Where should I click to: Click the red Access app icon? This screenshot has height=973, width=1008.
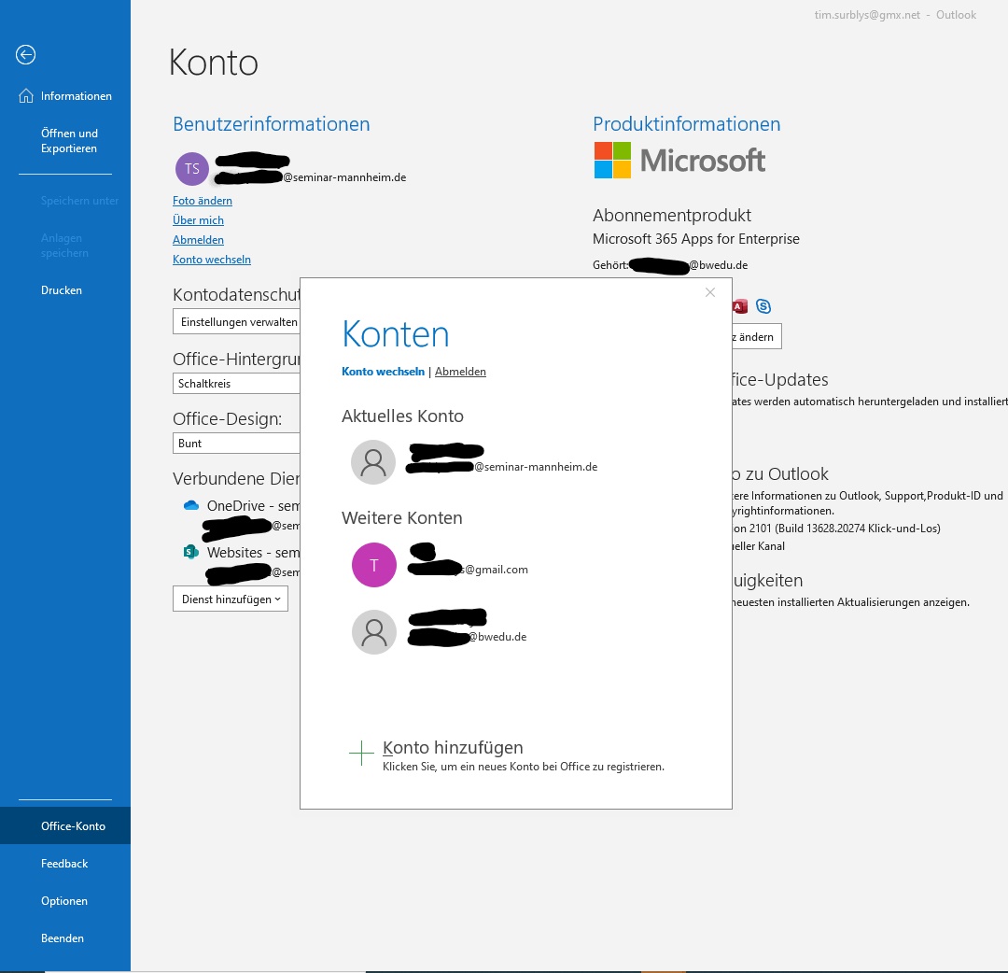coord(740,307)
